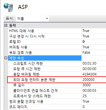Screen dimensions: 106x110
Task: Click the 0 value of 코드 페이지
Action: point(83,107)
